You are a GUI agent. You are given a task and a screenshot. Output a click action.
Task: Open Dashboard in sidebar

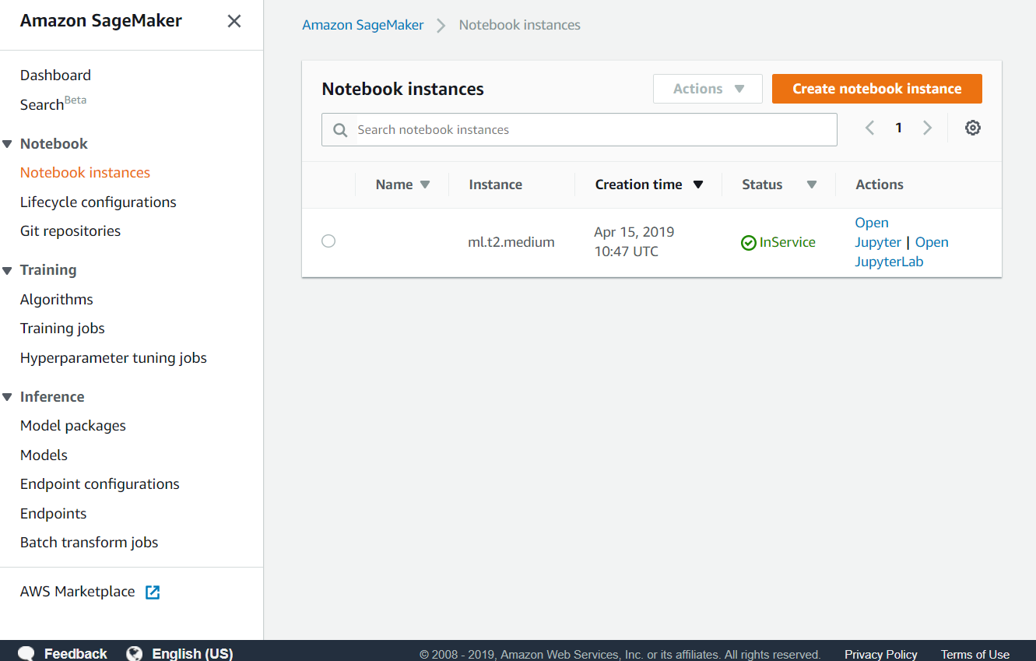pyautogui.click(x=55, y=76)
